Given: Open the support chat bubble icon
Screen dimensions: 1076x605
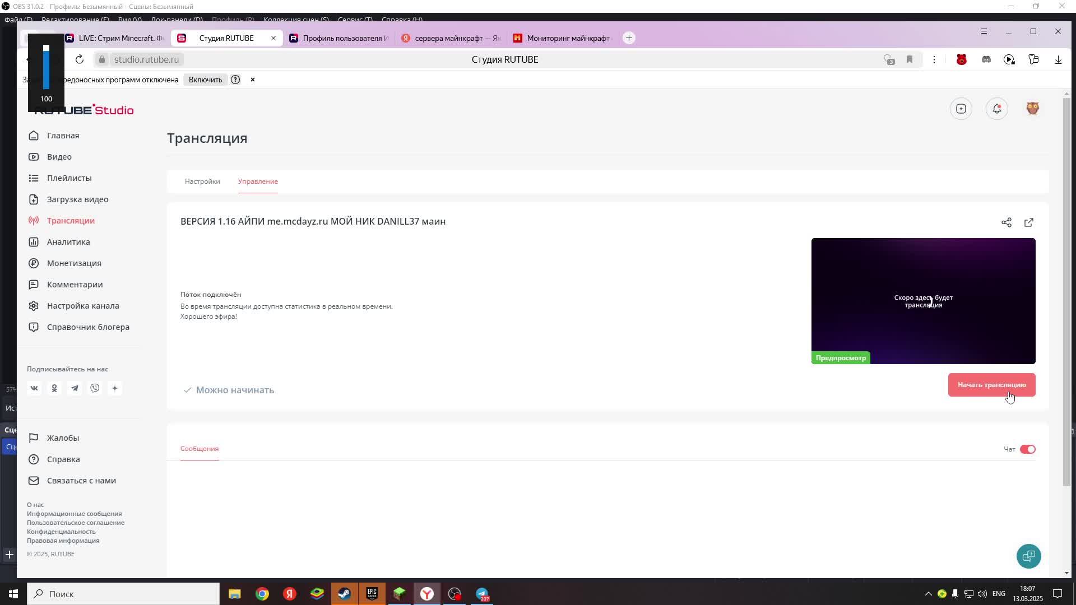Looking at the screenshot, I should click(x=1028, y=556).
